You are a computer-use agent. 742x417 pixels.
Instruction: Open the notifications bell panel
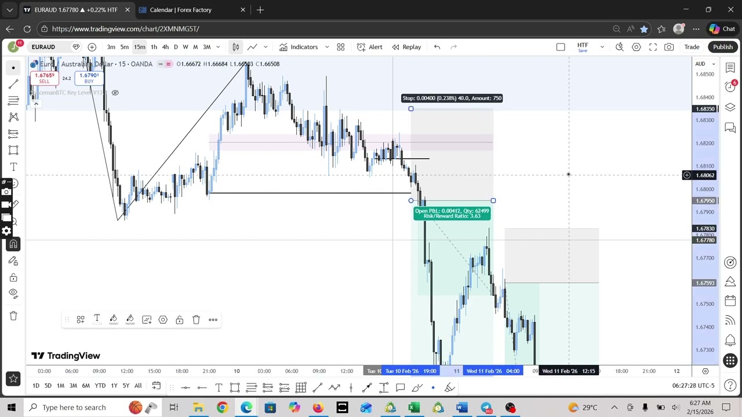(730, 341)
